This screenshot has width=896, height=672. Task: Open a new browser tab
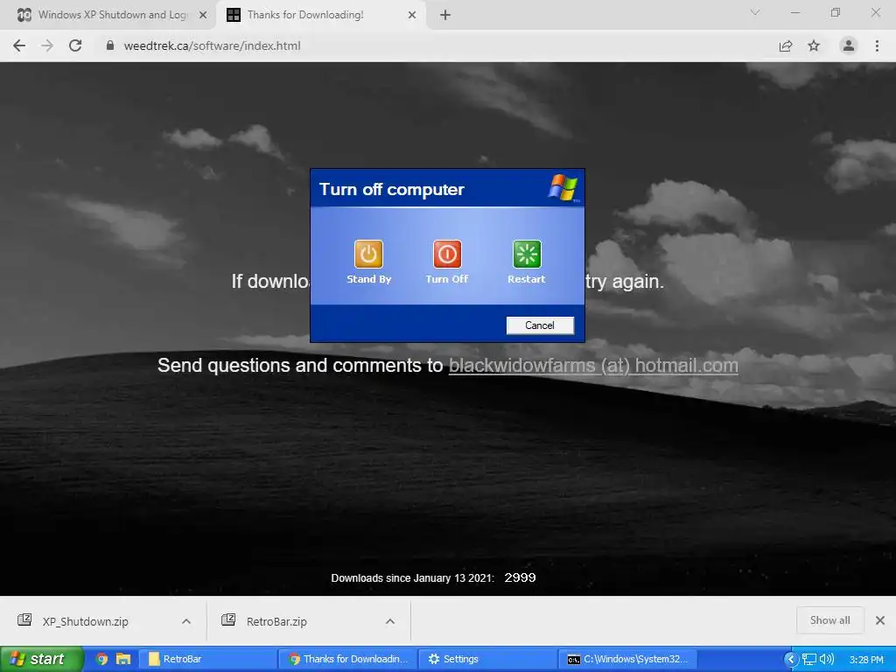[x=445, y=15]
